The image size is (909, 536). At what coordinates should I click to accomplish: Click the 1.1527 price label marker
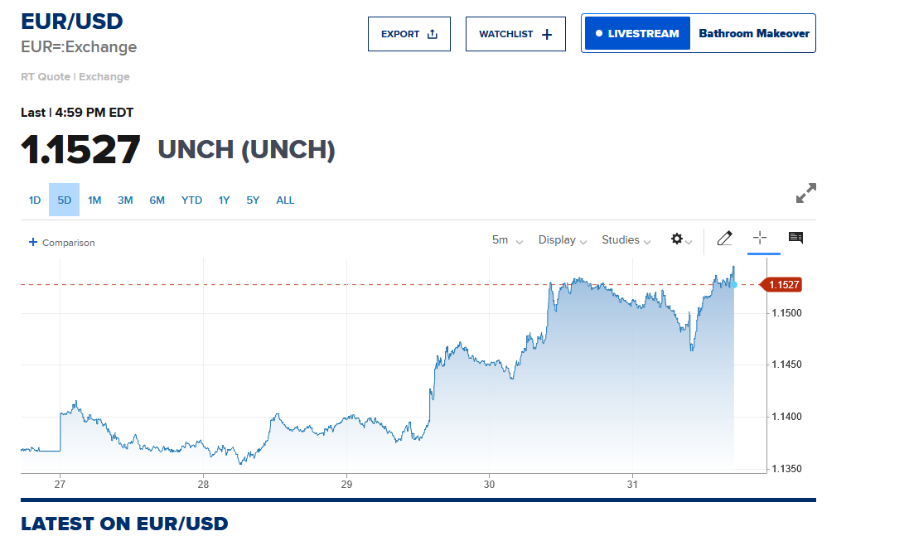click(x=781, y=284)
